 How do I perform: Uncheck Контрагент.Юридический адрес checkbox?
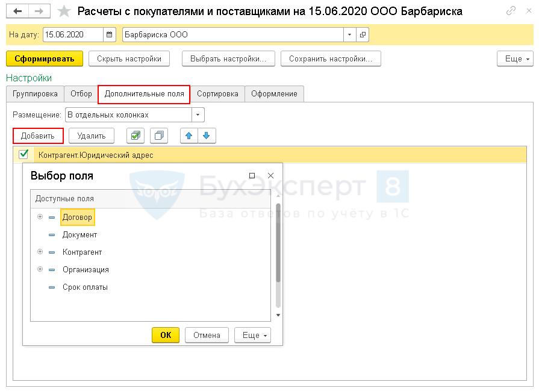[23, 155]
